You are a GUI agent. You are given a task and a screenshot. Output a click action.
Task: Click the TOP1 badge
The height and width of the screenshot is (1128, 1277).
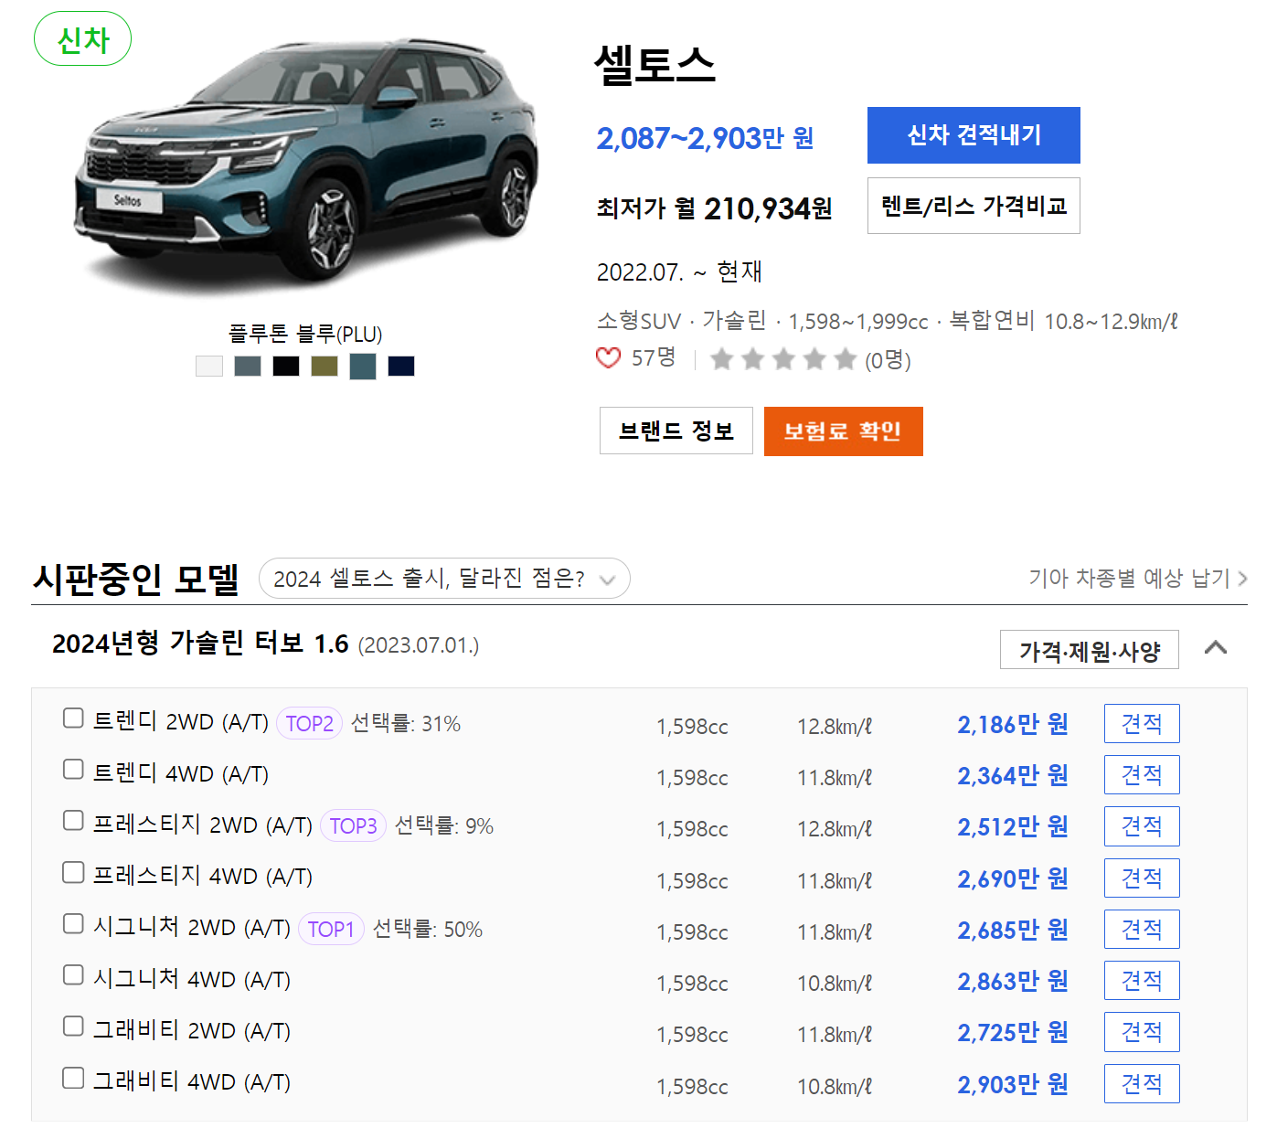pos(331,929)
